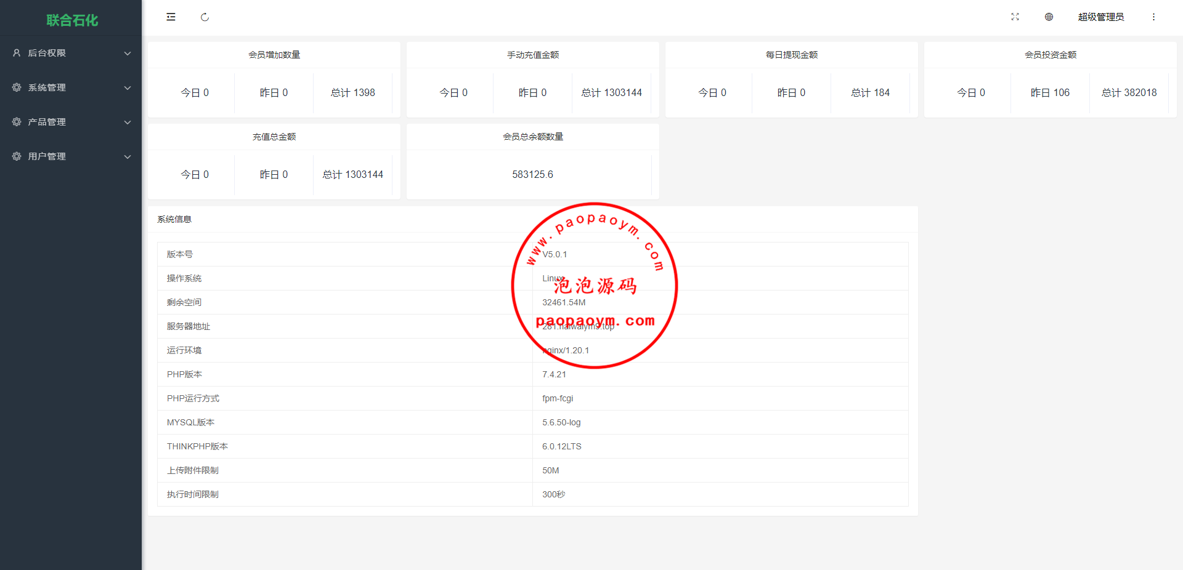1183x570 pixels.
Task: Click the refresh page icon
Action: tap(205, 17)
